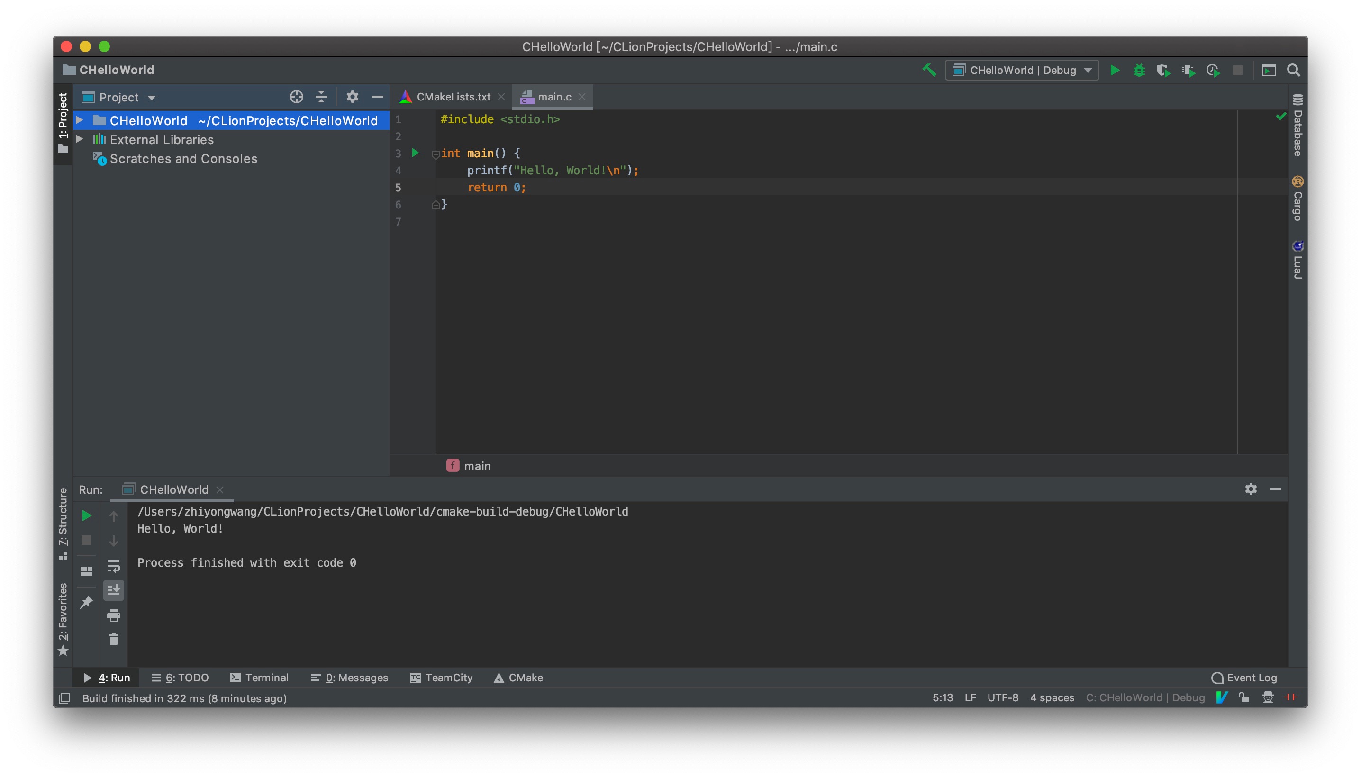Toggle soft-wrap in Run console

click(x=114, y=566)
